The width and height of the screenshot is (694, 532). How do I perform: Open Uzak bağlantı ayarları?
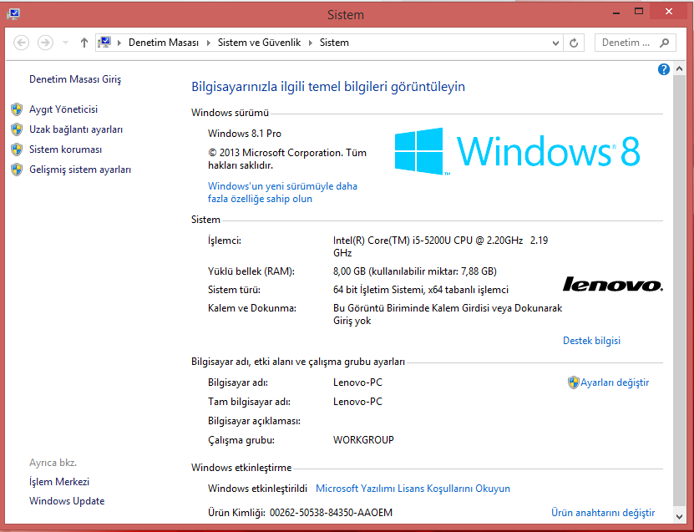pyautogui.click(x=76, y=129)
